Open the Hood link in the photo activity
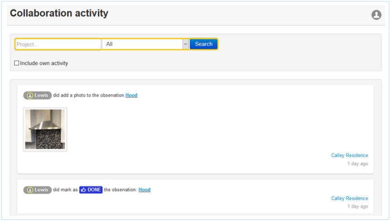 click(131, 96)
